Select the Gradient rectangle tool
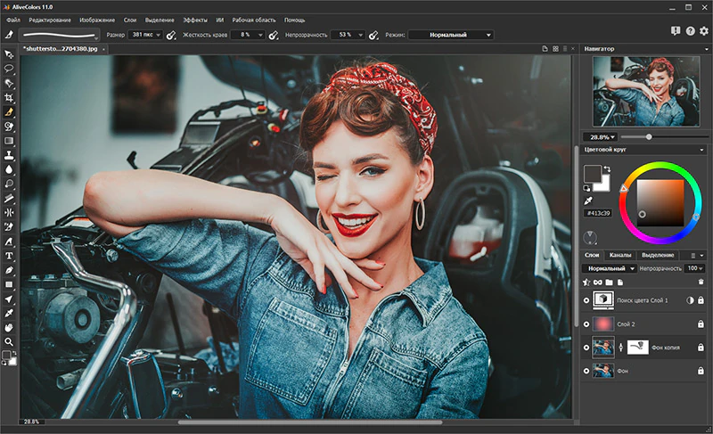The height and width of the screenshot is (434, 713). (x=9, y=141)
